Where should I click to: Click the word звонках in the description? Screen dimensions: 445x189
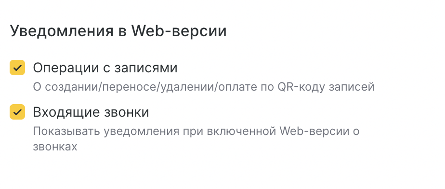(x=55, y=147)
